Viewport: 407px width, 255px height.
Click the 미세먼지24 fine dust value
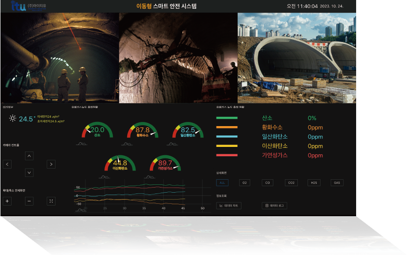coord(48,116)
